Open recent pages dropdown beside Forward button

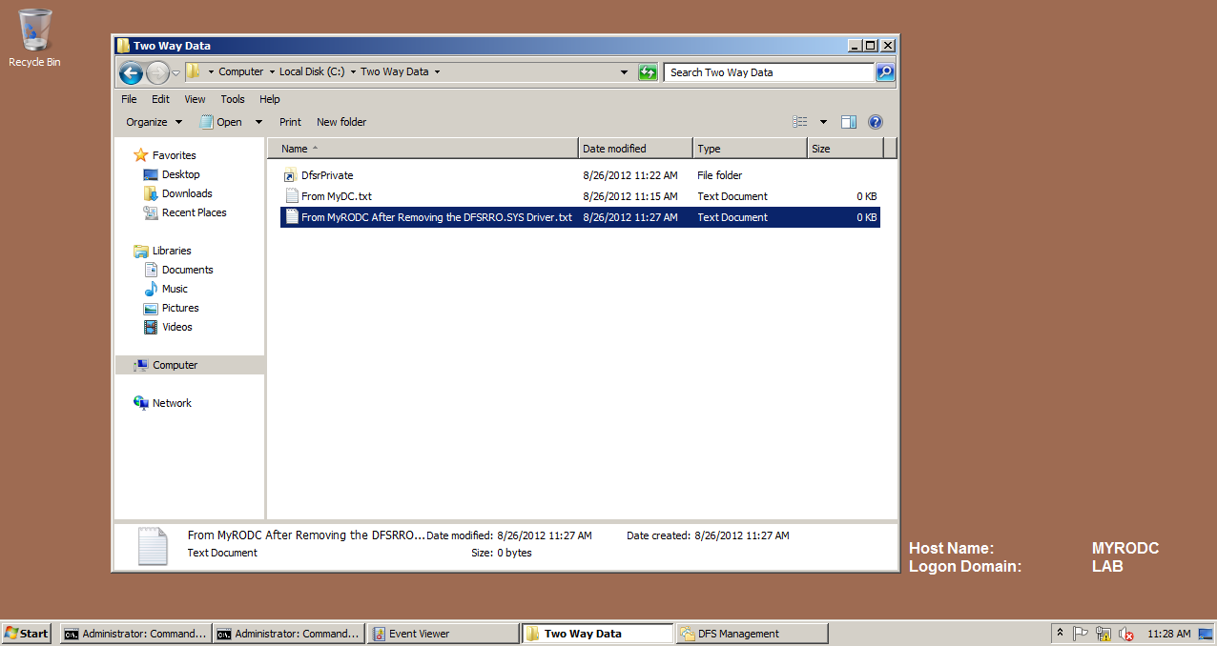coord(175,73)
